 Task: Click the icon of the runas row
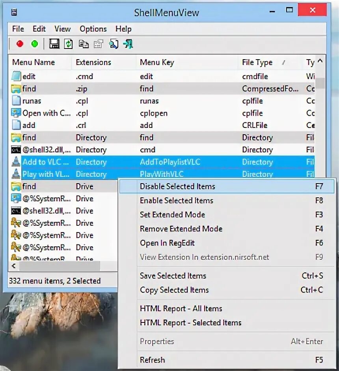click(16, 101)
